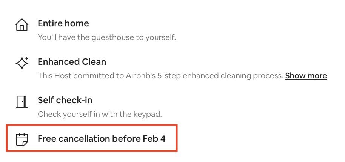The image size is (345, 162).
Task: Click Free cancellation before Feb 4 text
Action: tap(102, 139)
